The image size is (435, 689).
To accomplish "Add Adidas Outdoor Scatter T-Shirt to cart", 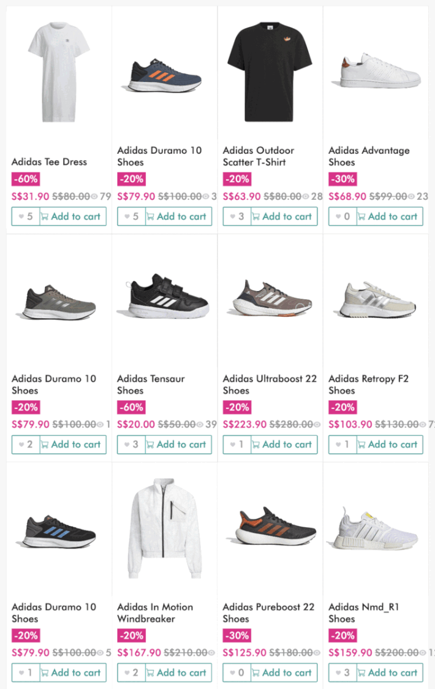I will (x=284, y=216).
